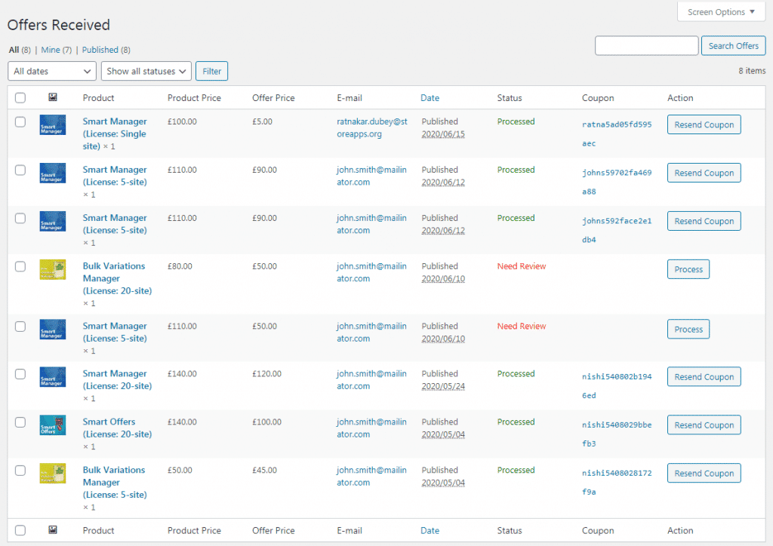Sort by Date using the header link
This screenshot has height=546, width=773.
430,98
